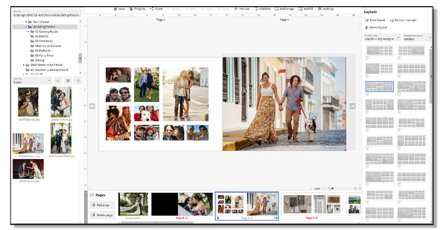This screenshot has height=230, width=443.
Task: Switch file browser to grid view icon
Action: tap(68, 80)
